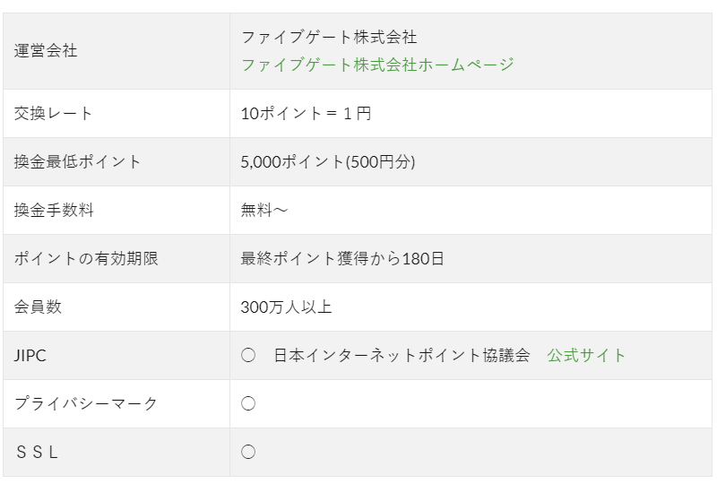The height and width of the screenshot is (484, 717).
Task: Select the 交換レート label cell
Action: pyautogui.click(x=54, y=113)
